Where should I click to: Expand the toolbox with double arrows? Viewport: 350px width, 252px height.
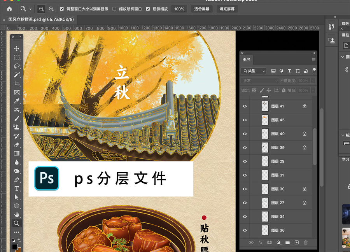click(x=20, y=37)
